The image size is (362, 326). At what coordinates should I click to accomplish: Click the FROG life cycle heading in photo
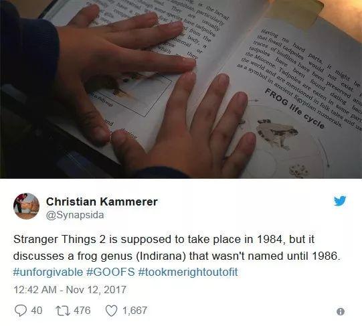[x=294, y=108]
